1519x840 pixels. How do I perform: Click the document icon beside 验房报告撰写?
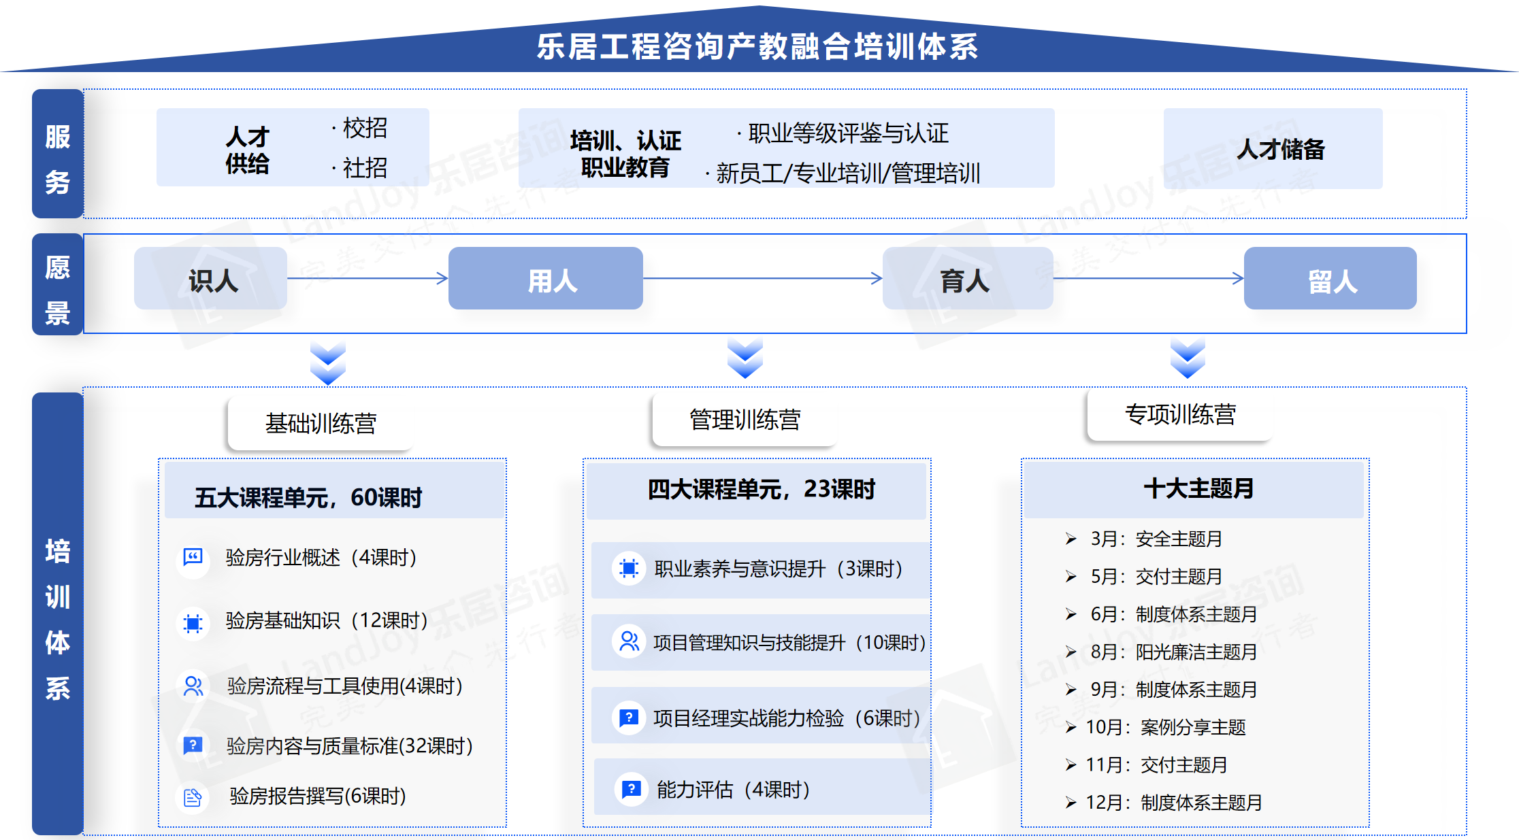tap(193, 796)
